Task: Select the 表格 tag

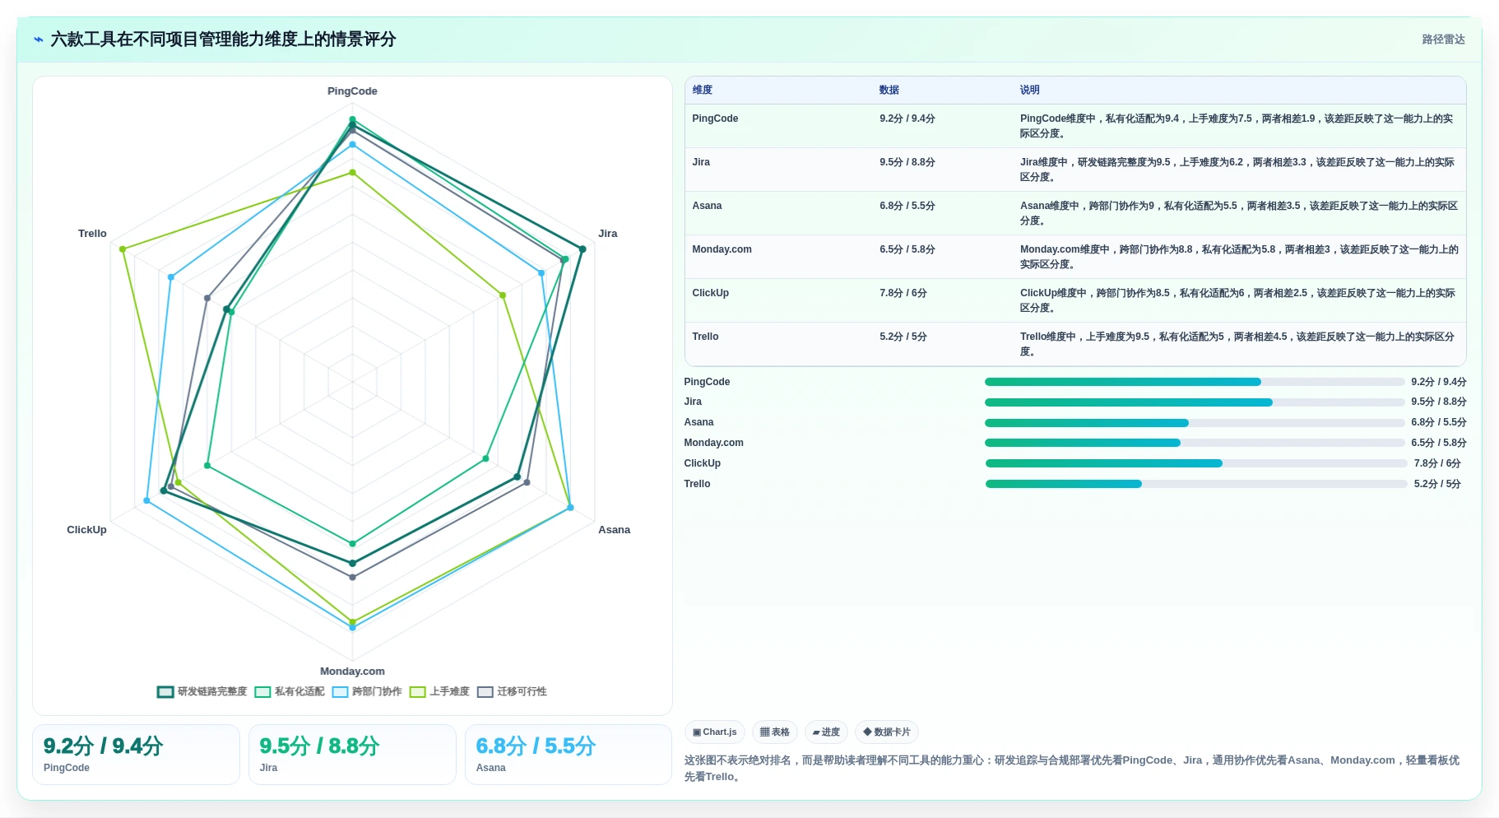Action: (774, 732)
